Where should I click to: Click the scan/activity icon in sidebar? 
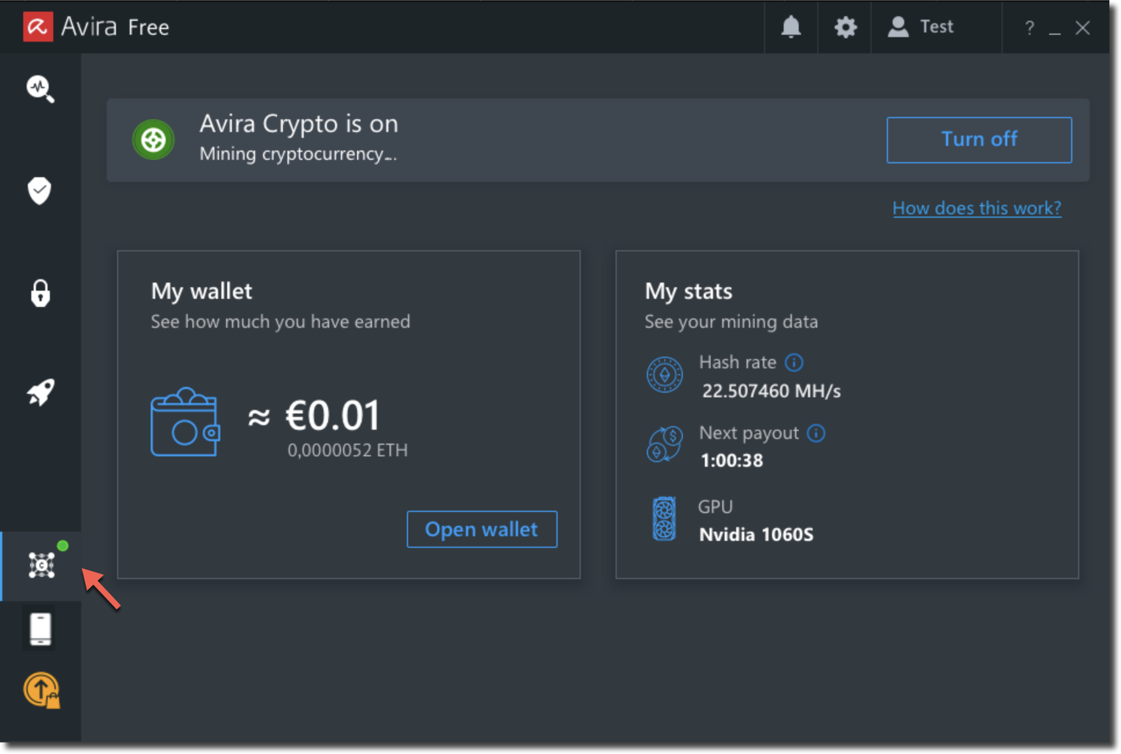[39, 89]
